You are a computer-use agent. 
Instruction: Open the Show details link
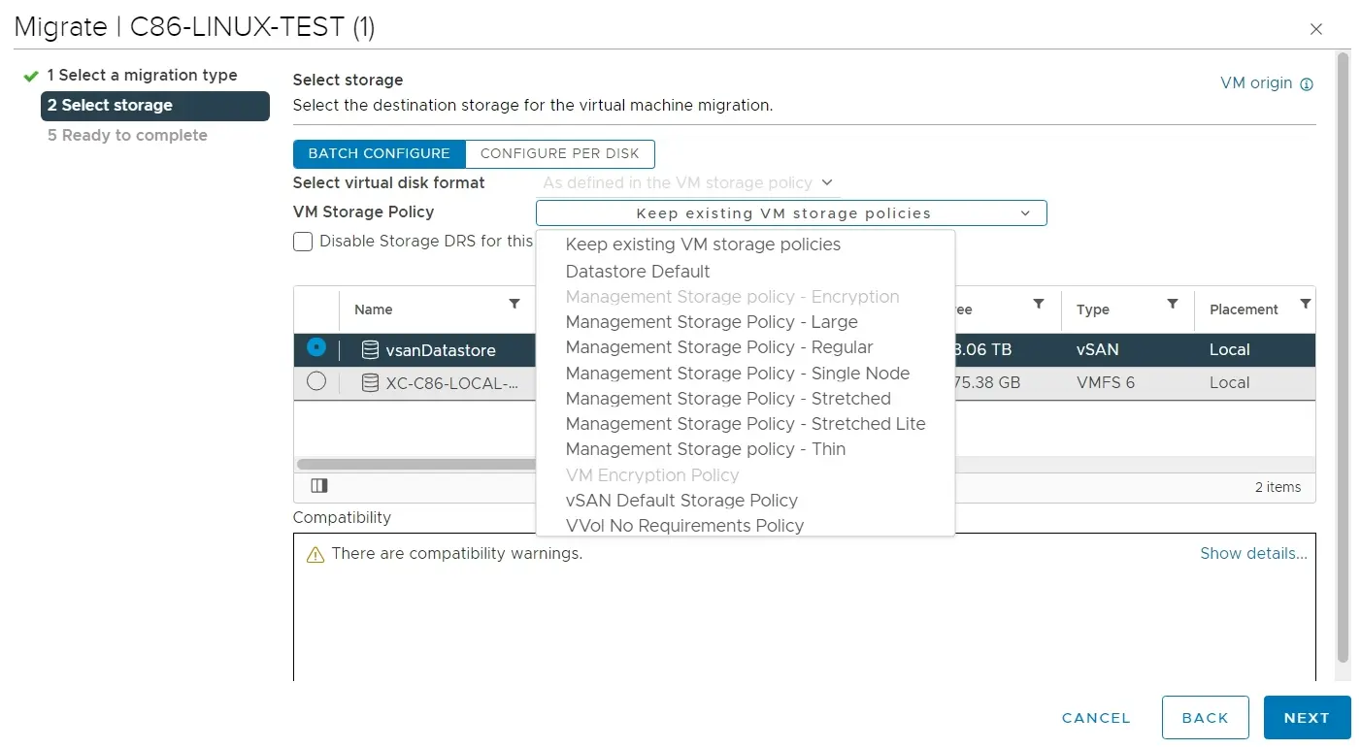click(1252, 554)
